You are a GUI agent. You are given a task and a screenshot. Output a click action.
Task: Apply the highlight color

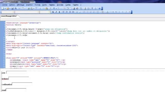pyautogui.click(x=103, y=12)
